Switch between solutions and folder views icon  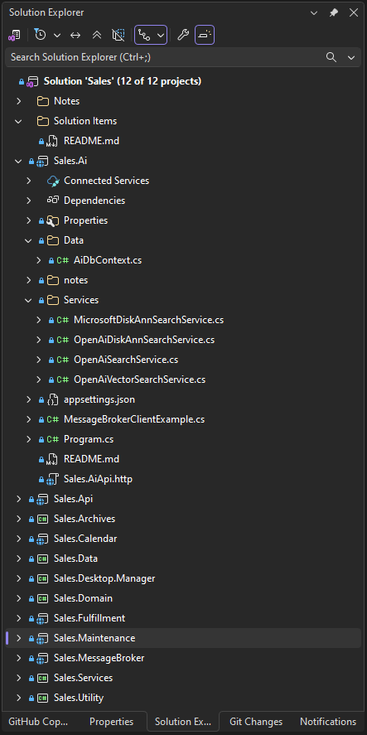pos(14,35)
